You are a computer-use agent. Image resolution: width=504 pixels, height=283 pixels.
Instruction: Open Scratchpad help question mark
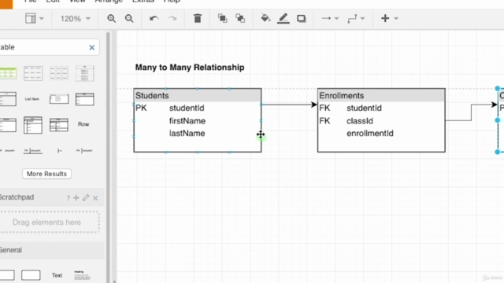(x=68, y=198)
